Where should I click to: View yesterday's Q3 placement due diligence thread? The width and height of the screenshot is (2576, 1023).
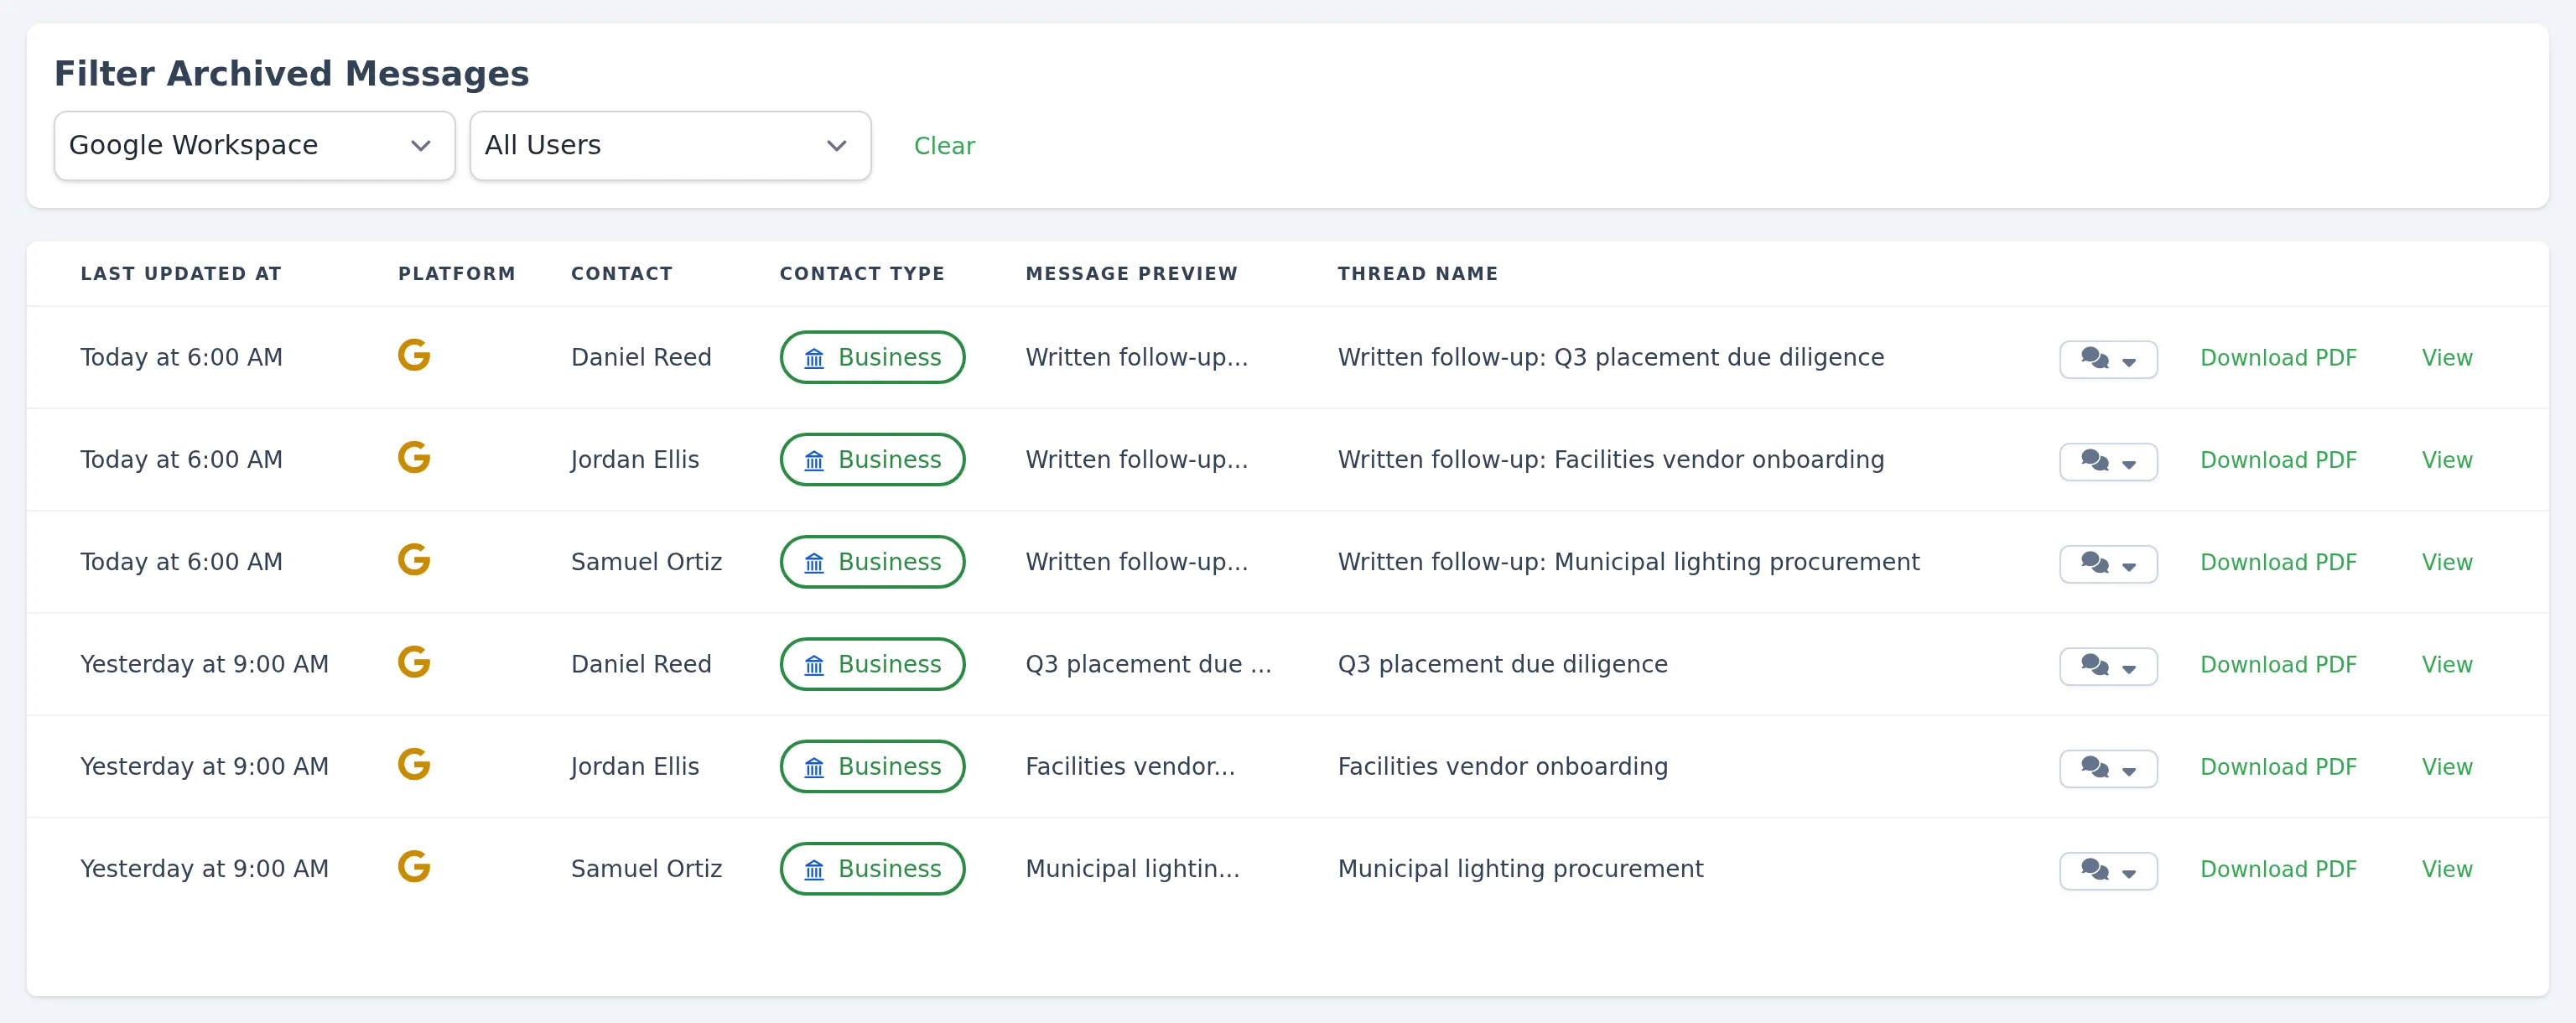click(x=2447, y=664)
